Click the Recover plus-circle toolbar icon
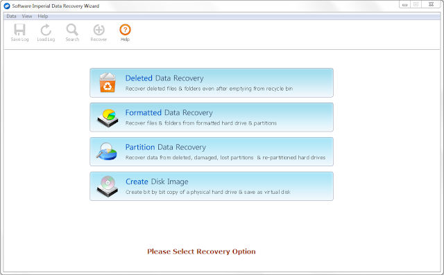The image size is (444, 275). [99, 29]
